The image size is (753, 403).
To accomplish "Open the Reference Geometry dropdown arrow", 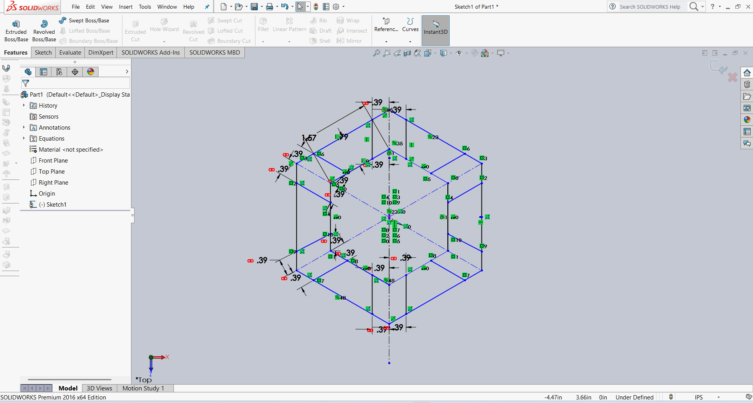I will [x=386, y=42].
